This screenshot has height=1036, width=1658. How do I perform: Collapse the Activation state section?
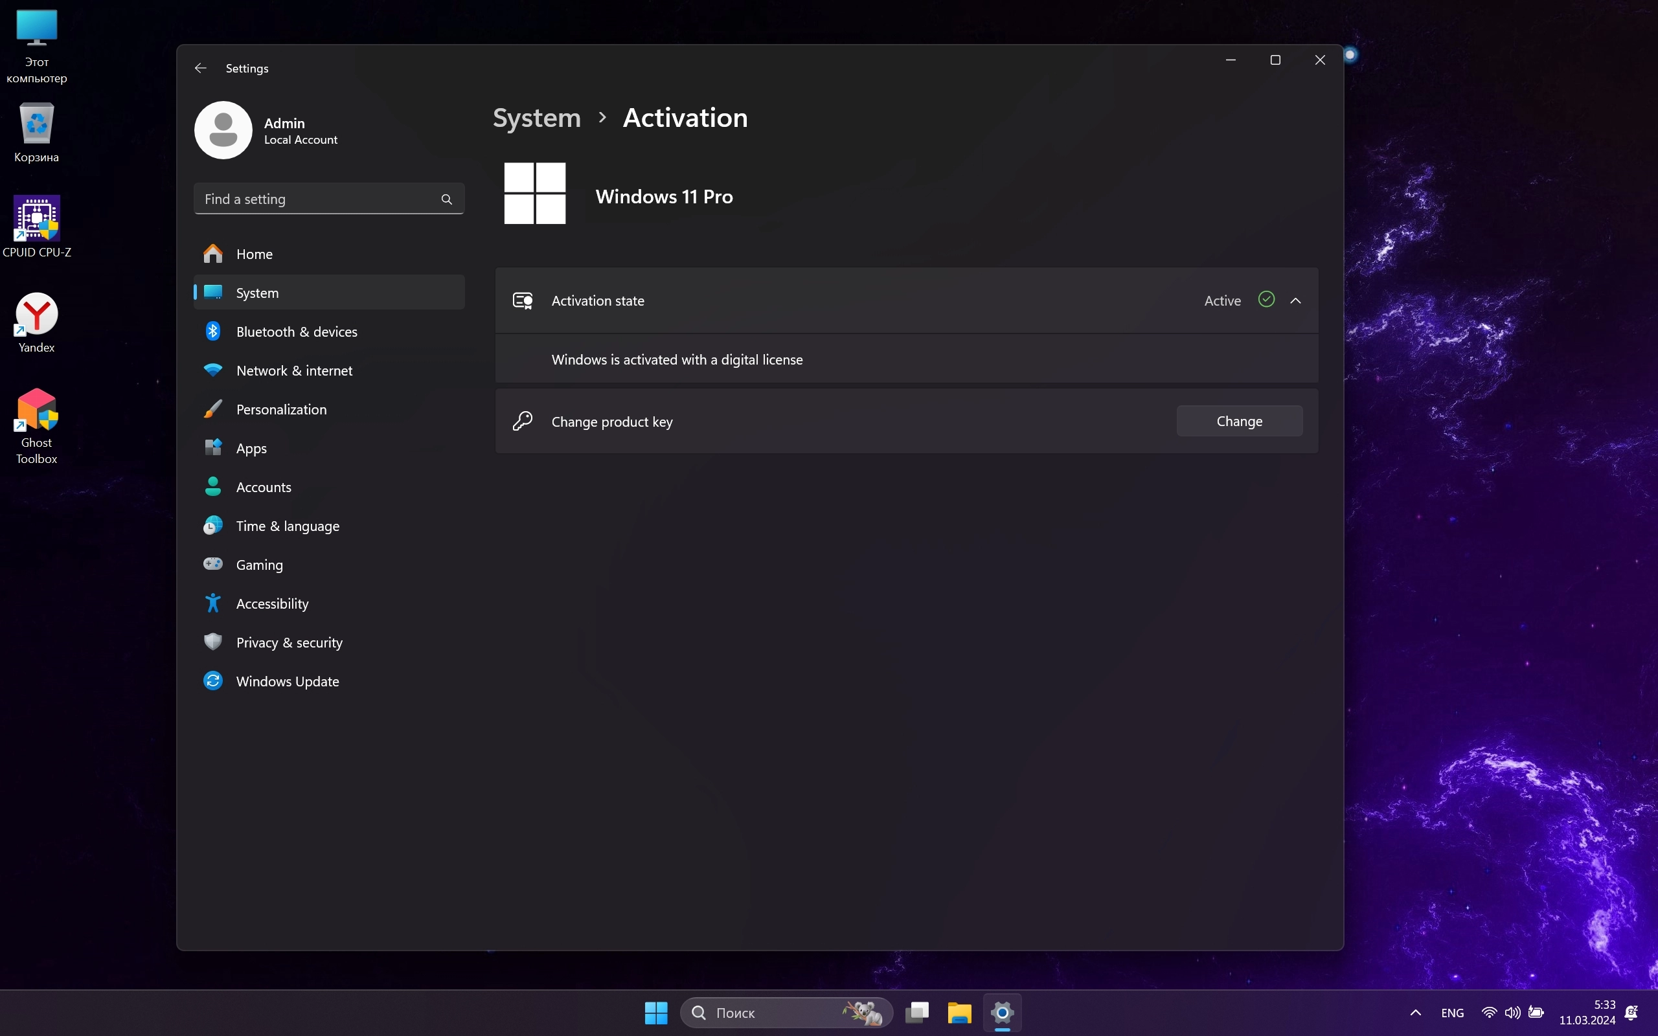pos(1295,301)
